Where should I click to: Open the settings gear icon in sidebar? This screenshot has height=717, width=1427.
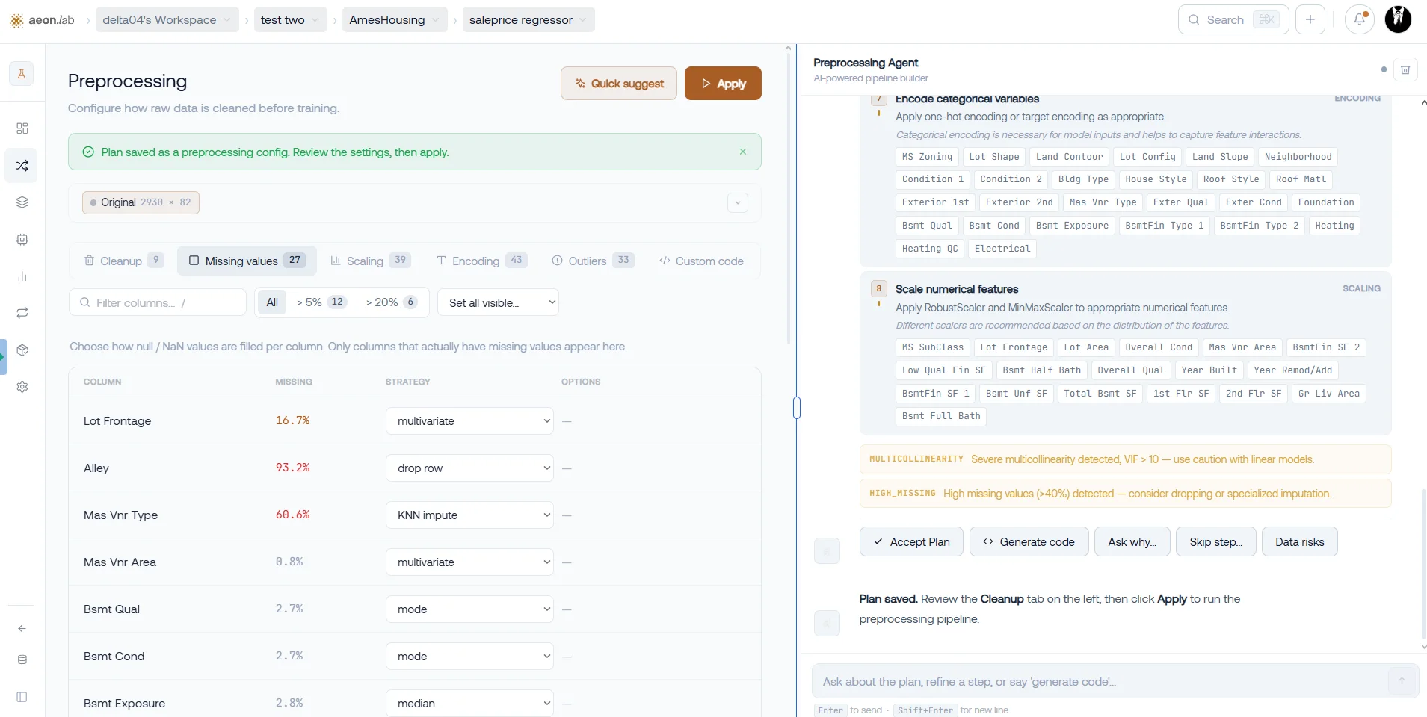tap(22, 387)
